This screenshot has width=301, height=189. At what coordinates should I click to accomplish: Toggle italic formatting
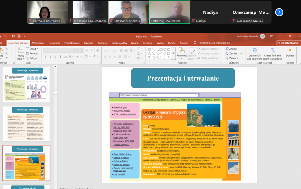pos(50,56)
